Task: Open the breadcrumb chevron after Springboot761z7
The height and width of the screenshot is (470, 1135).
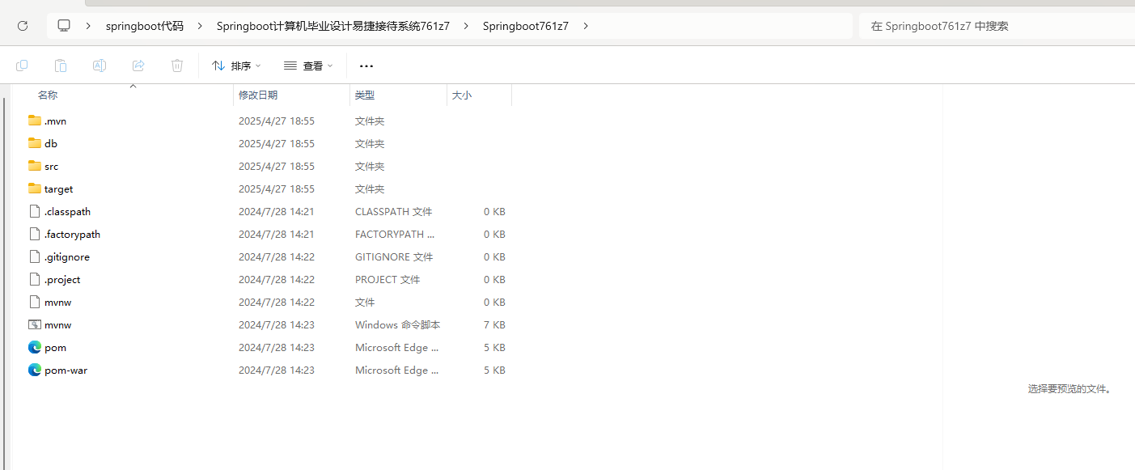Action: (x=585, y=25)
